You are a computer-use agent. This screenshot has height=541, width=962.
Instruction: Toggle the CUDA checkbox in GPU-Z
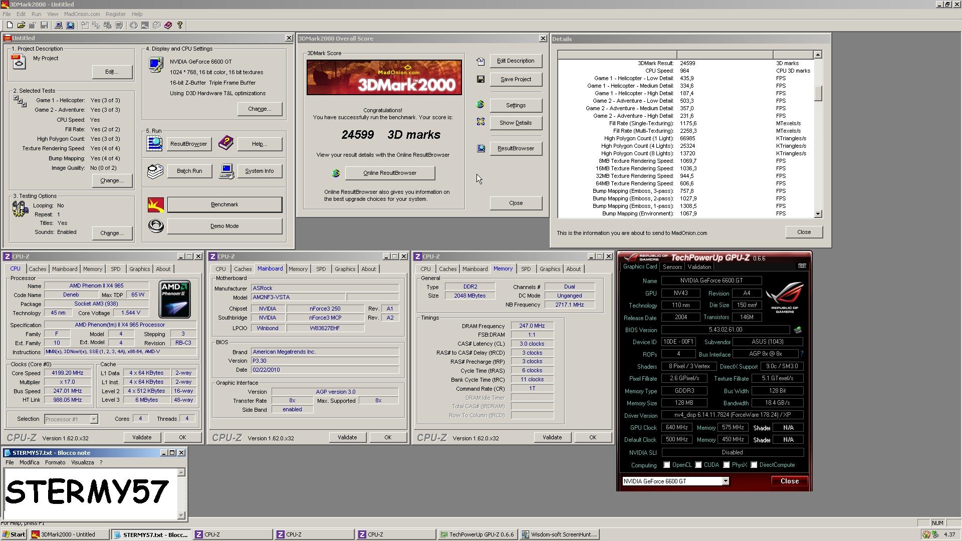pos(698,465)
